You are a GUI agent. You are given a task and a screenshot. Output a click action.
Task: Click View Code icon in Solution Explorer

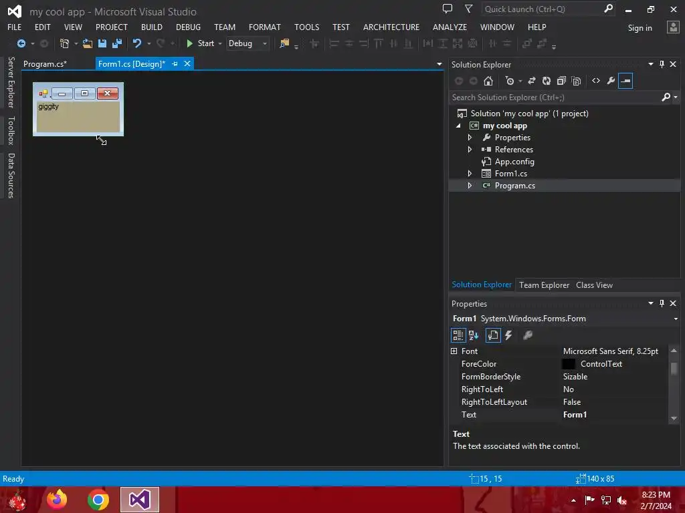tap(596, 81)
